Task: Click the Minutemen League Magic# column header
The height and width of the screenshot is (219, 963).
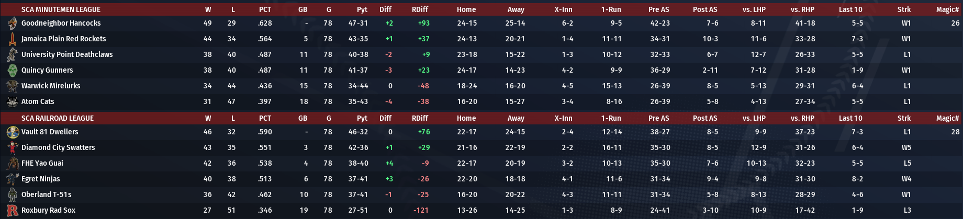Action: [x=947, y=9]
